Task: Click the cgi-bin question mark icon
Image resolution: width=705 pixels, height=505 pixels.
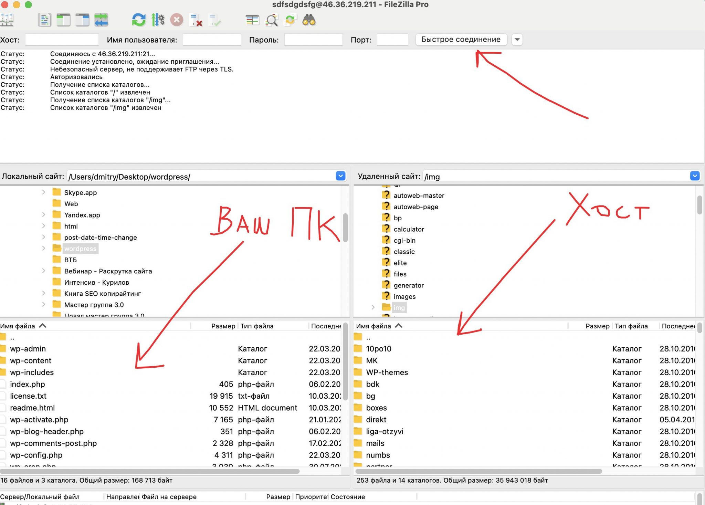Action: (386, 240)
